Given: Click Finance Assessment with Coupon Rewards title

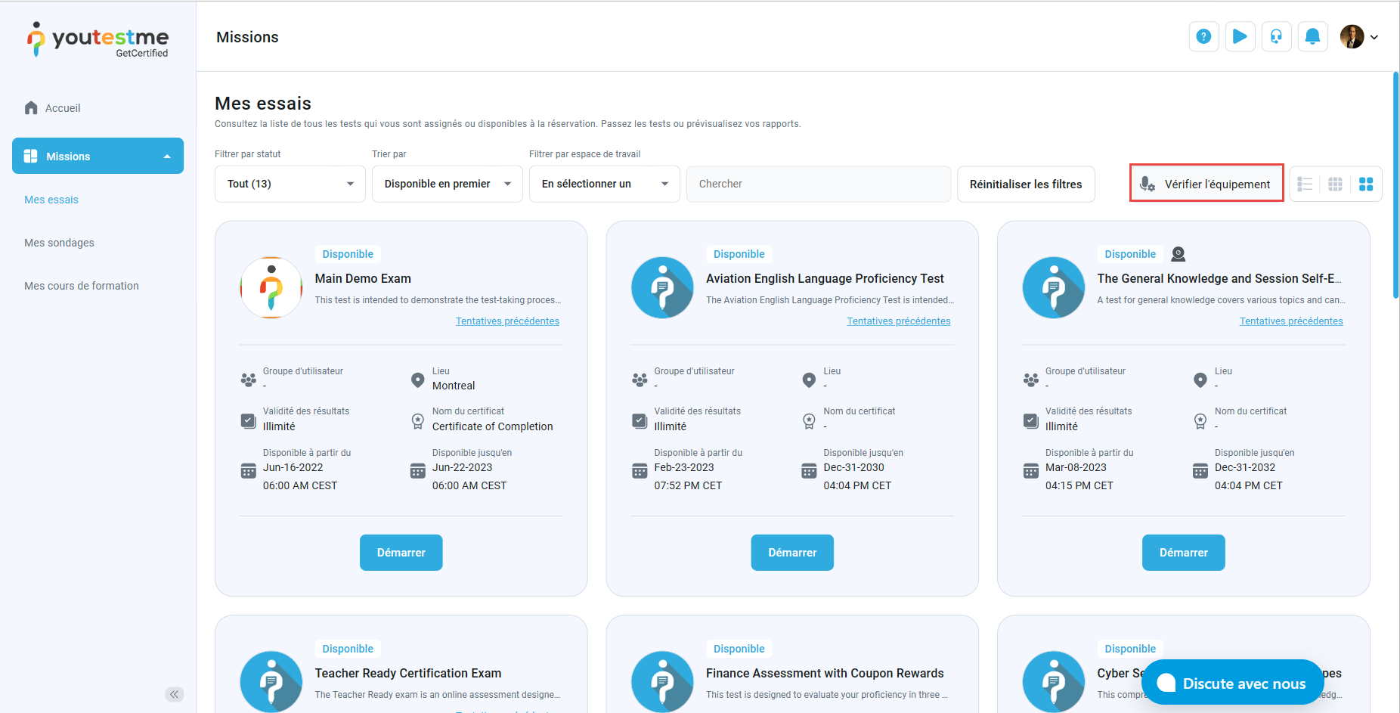Looking at the screenshot, I should [825, 673].
